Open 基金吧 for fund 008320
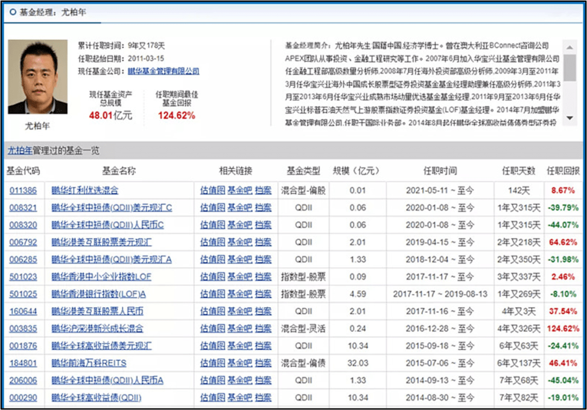Viewport: 587px width, 410px height. (240, 225)
